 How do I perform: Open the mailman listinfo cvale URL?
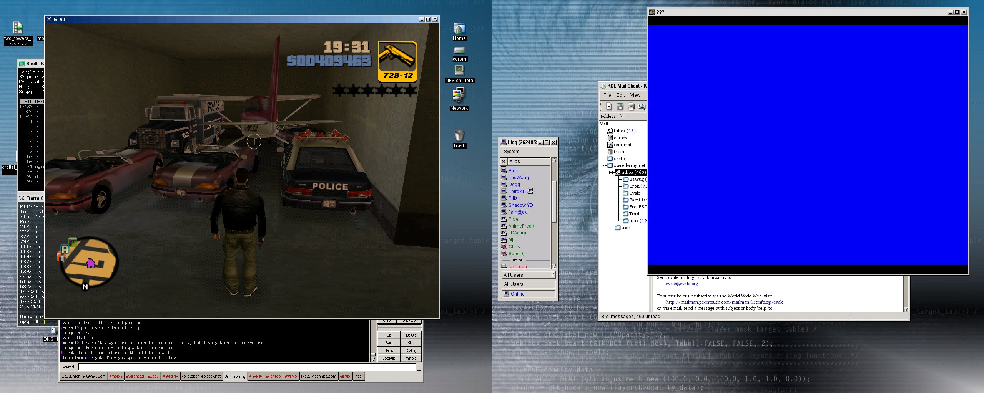(x=724, y=302)
